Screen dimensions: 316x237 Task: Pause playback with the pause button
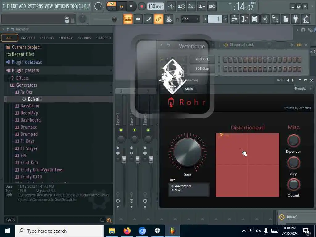click(x=121, y=6)
